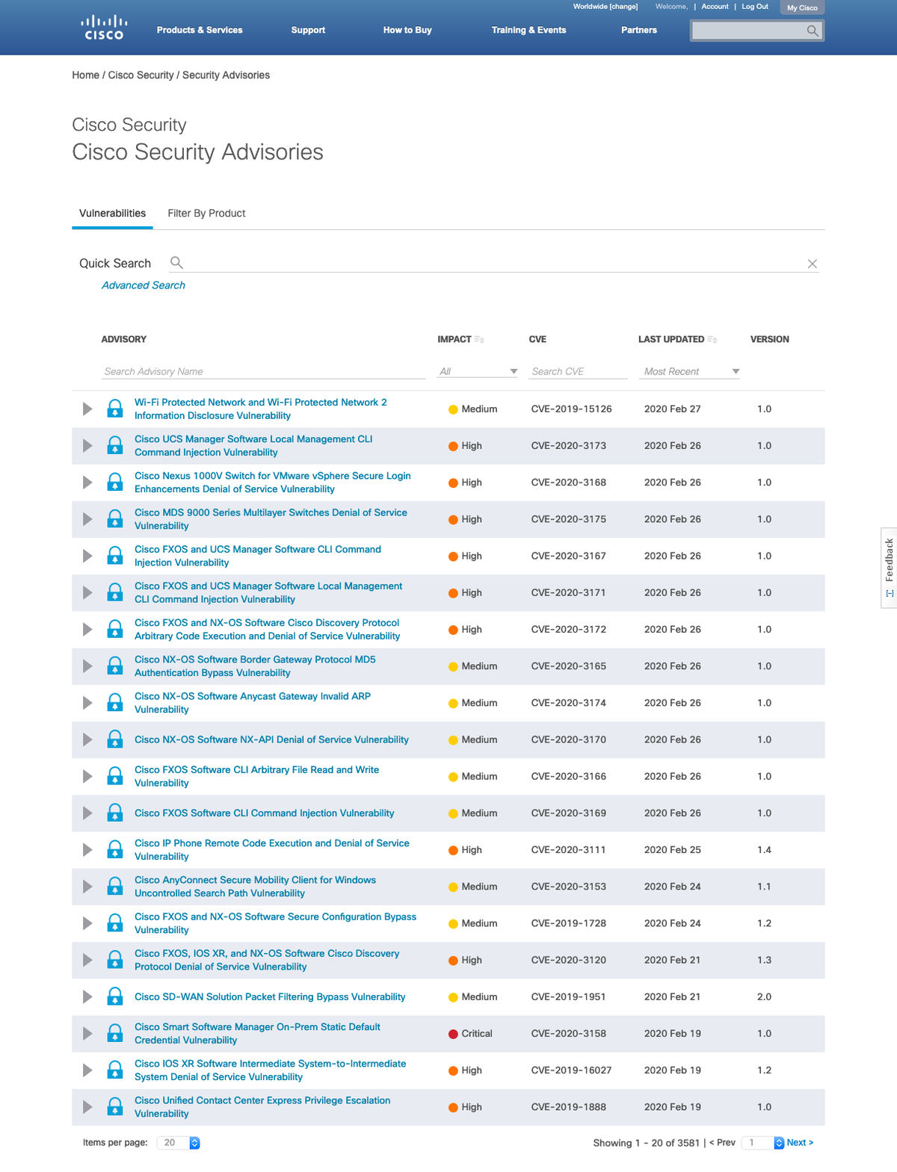Click the red Critical impact indicator

(x=453, y=1034)
